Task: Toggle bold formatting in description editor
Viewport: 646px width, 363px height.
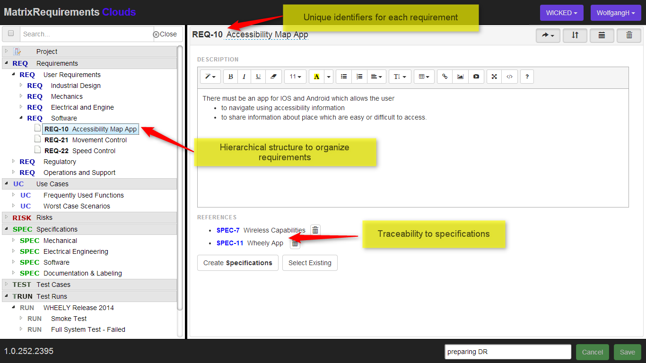Action: [230, 77]
